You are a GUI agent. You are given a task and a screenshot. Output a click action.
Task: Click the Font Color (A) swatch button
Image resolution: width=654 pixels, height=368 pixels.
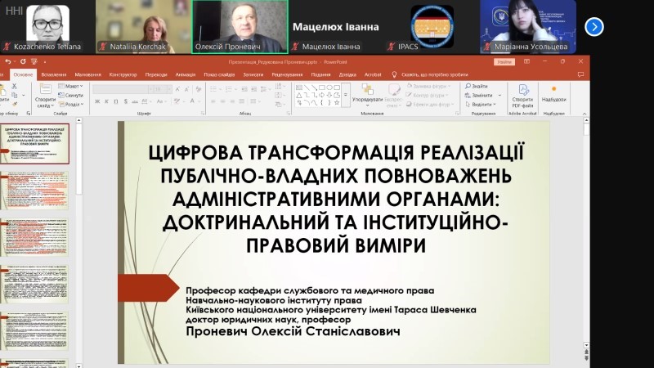click(192, 101)
